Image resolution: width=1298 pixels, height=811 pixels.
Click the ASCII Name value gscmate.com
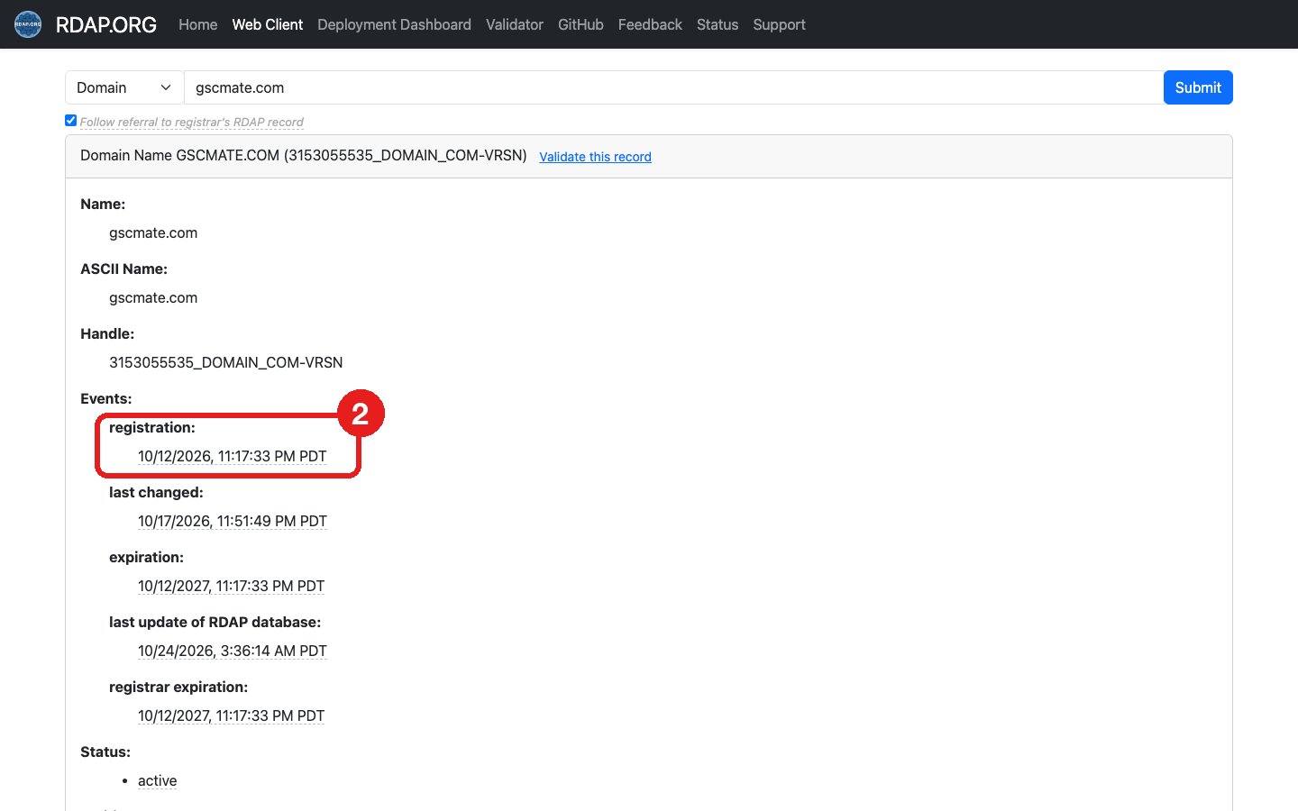153,297
